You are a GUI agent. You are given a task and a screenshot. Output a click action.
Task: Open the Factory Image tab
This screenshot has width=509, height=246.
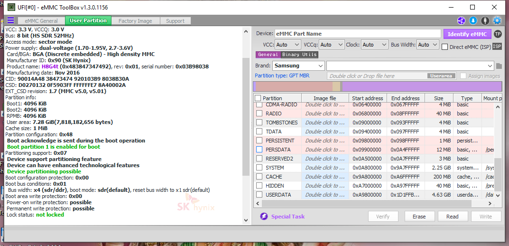tap(135, 21)
